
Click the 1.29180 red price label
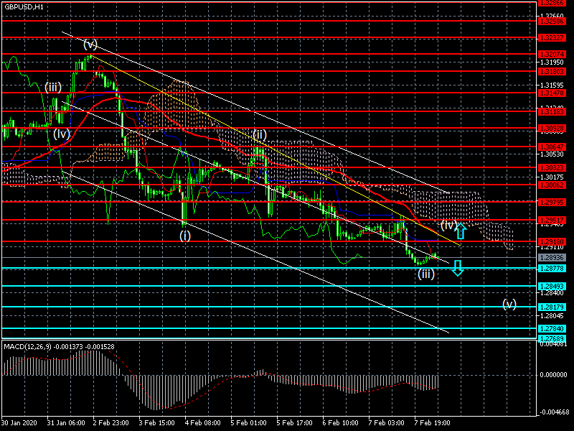coord(552,241)
